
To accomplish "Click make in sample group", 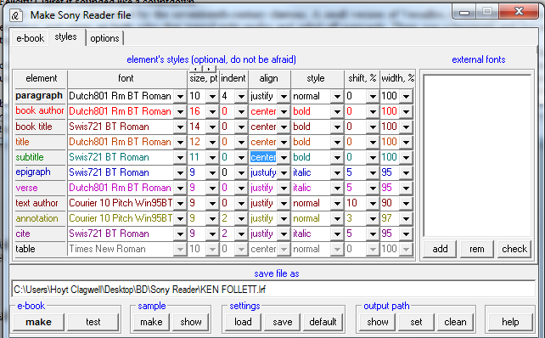I will tap(151, 322).
